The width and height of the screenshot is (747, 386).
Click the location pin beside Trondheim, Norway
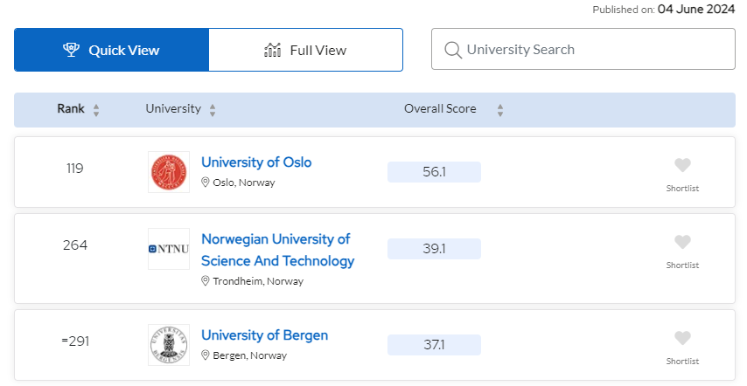coord(206,281)
